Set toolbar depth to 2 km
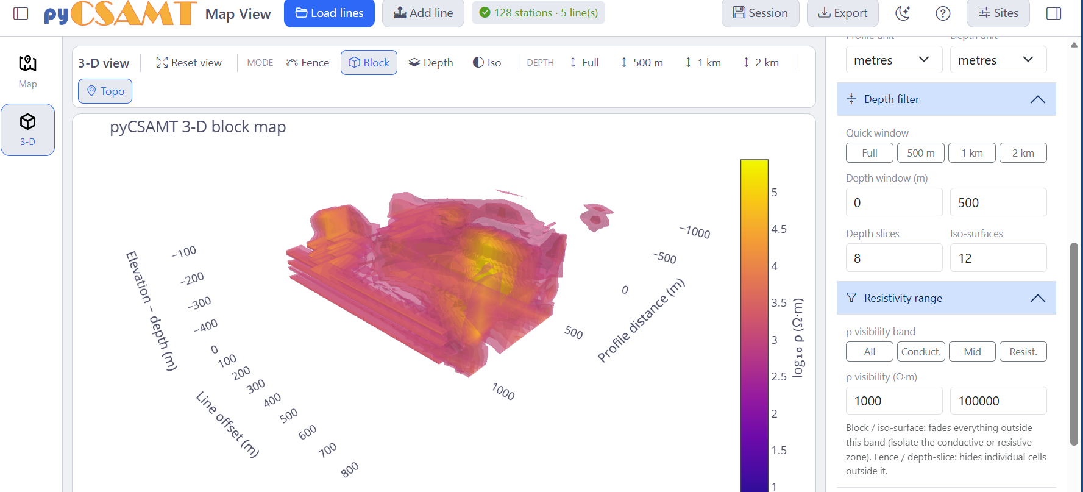 (x=761, y=62)
